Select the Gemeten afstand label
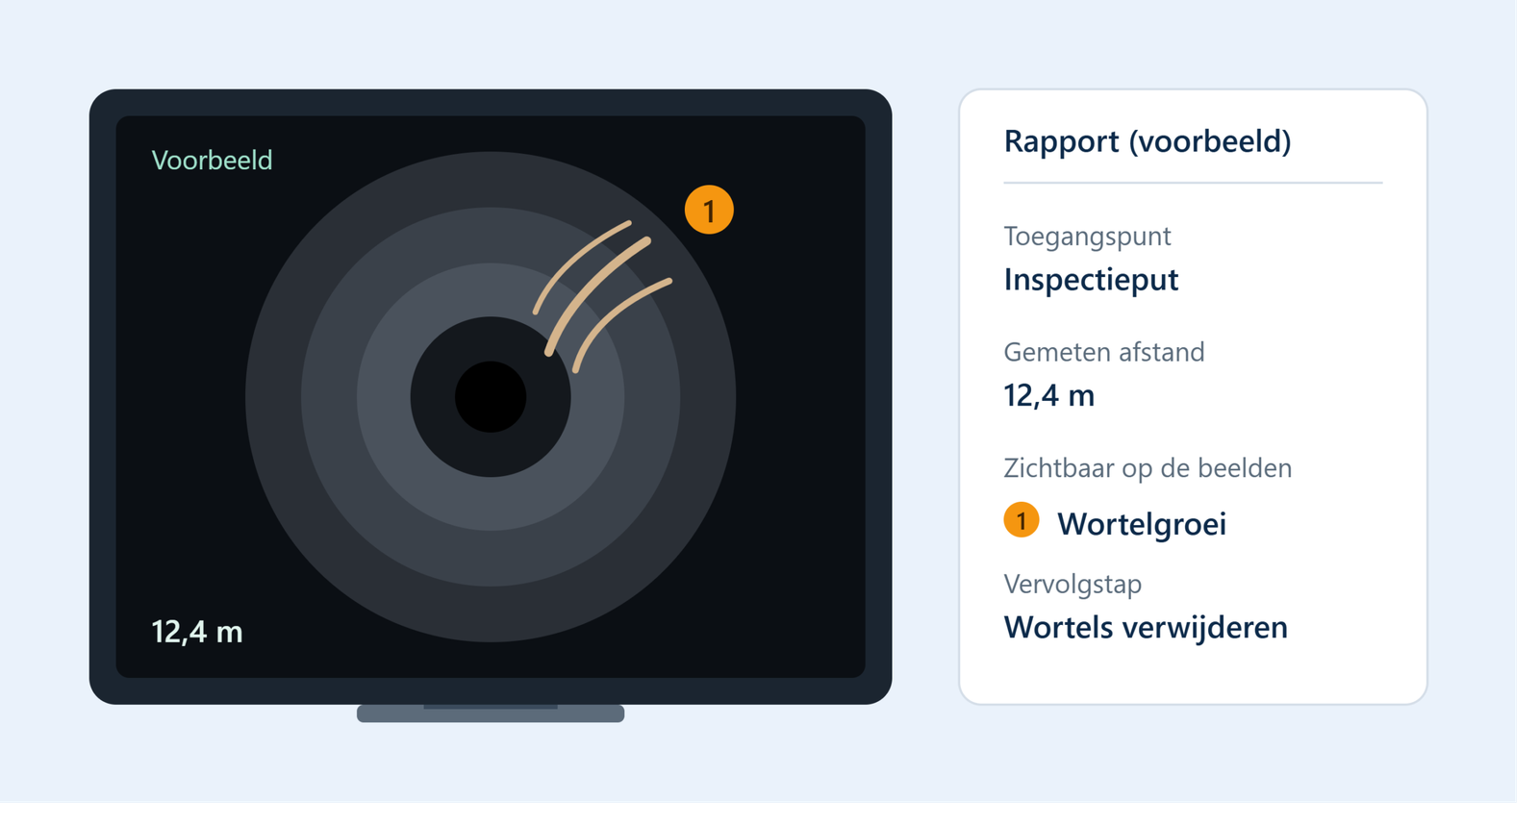 tap(1104, 352)
